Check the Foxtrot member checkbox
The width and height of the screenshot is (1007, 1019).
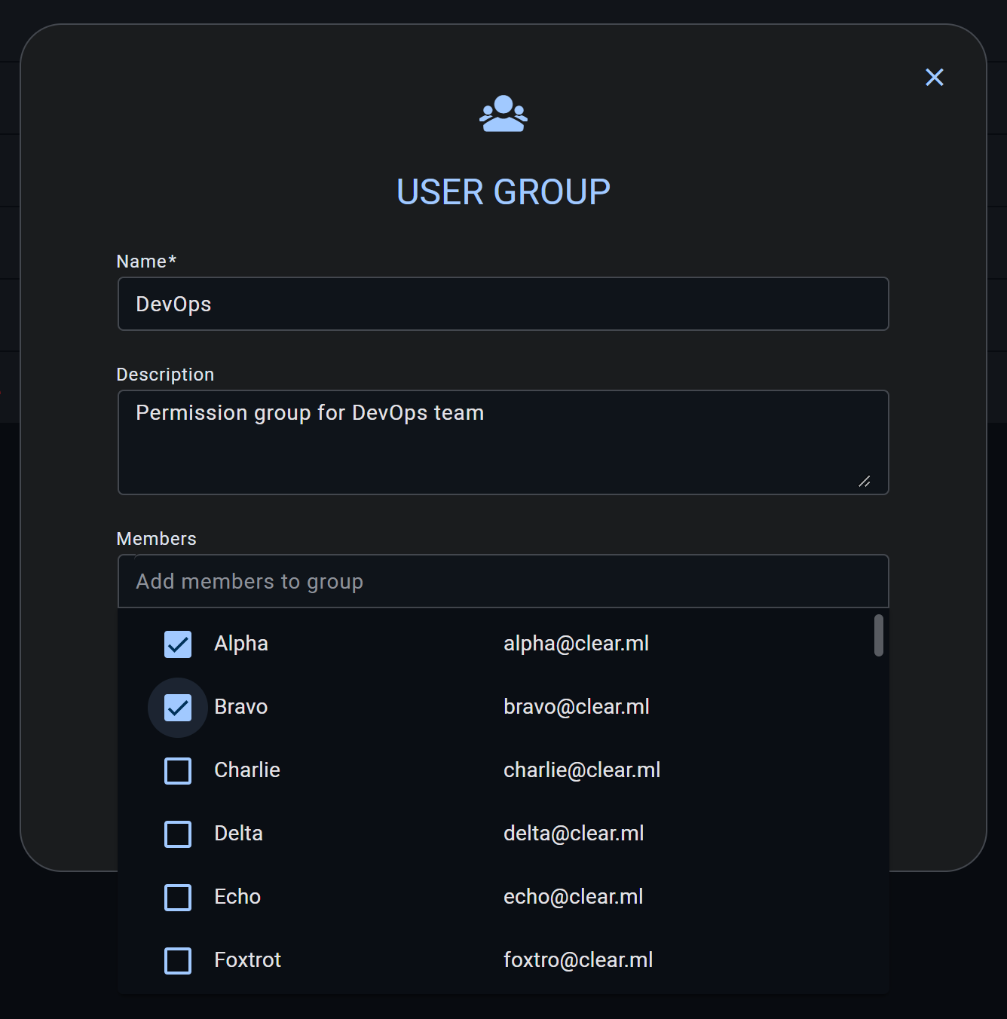(x=178, y=960)
